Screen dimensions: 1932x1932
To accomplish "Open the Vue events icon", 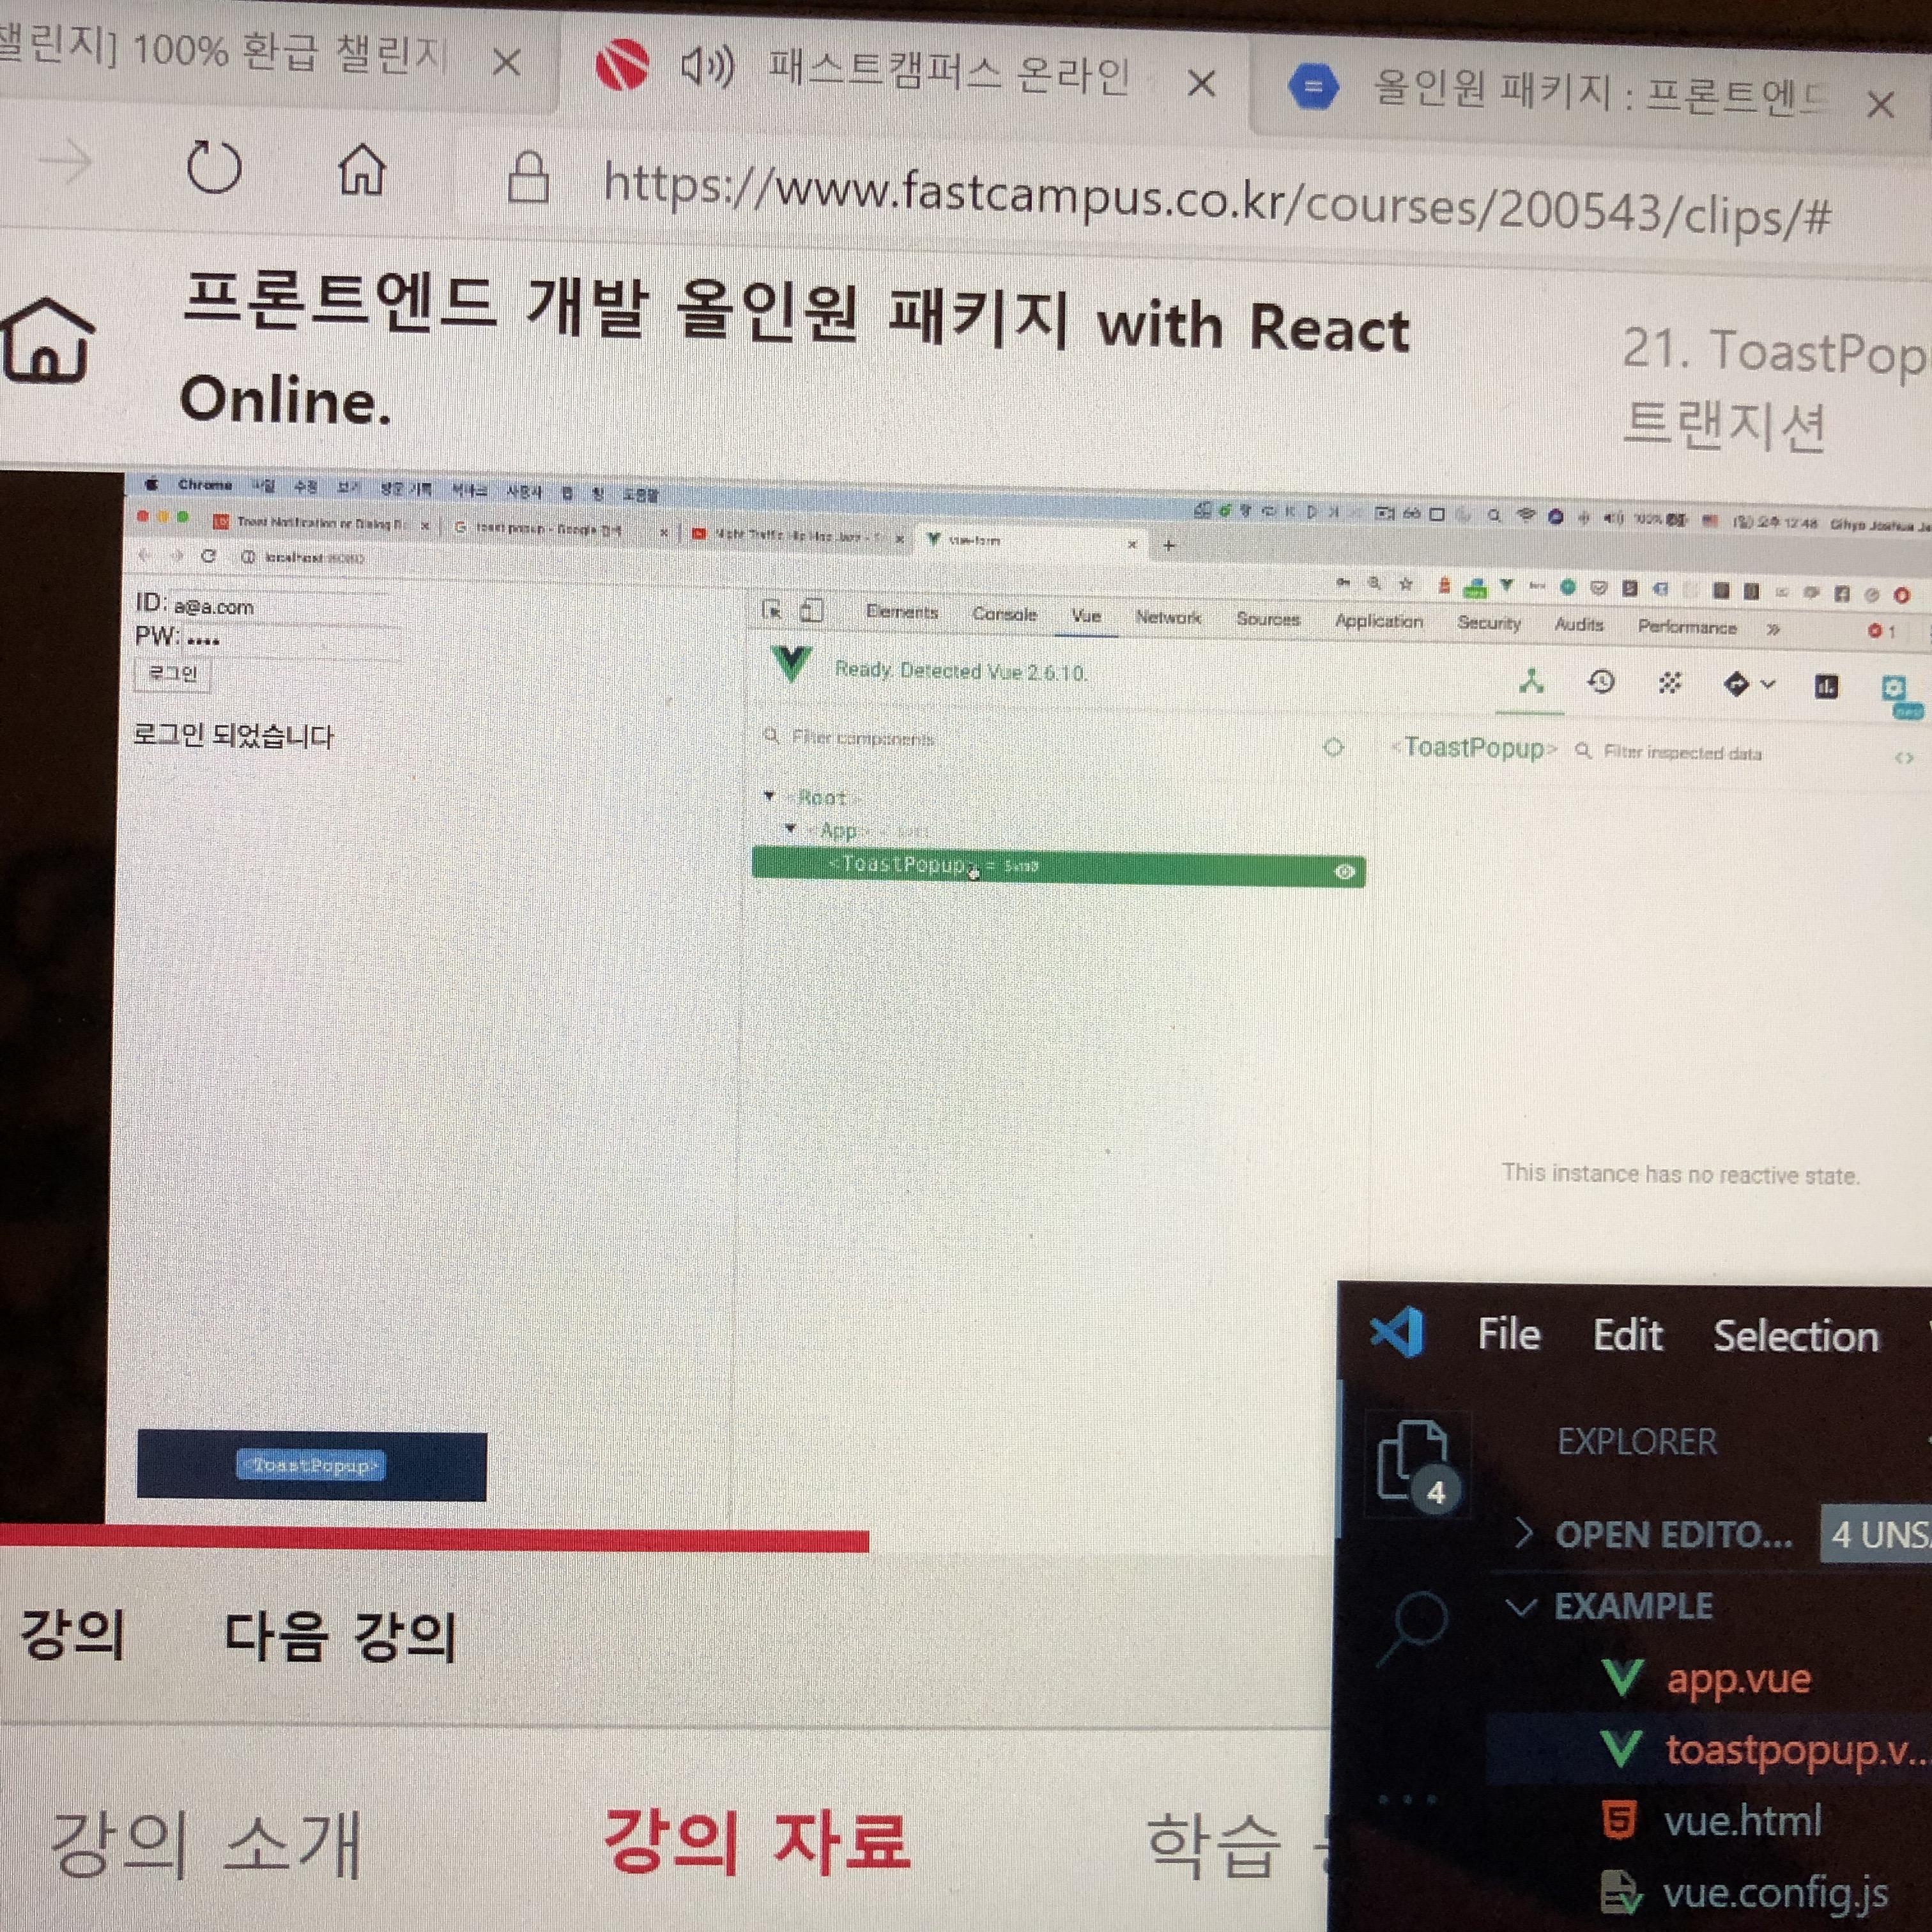I will pos(1669,684).
